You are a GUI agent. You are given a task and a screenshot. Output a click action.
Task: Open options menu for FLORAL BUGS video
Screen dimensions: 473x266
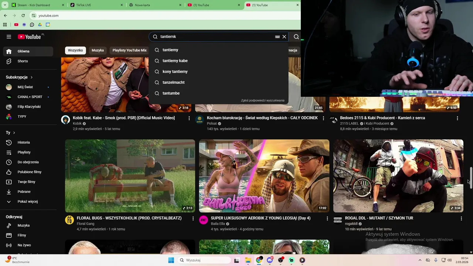click(x=193, y=219)
